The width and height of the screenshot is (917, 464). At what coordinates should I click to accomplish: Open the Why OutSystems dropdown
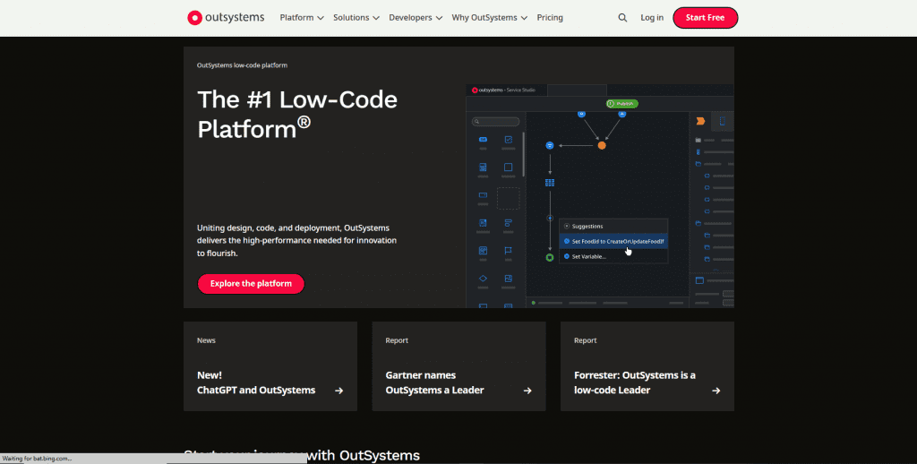tap(490, 18)
